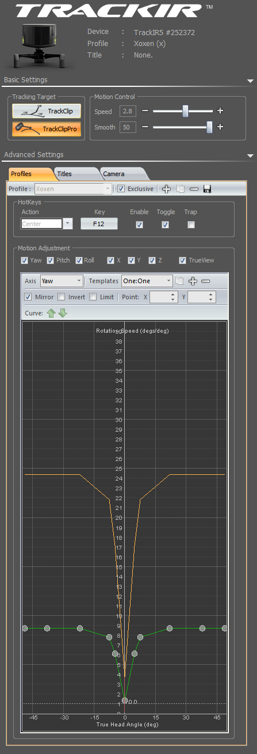
Task: Collapse the Advanced Settings section
Action: point(250,156)
